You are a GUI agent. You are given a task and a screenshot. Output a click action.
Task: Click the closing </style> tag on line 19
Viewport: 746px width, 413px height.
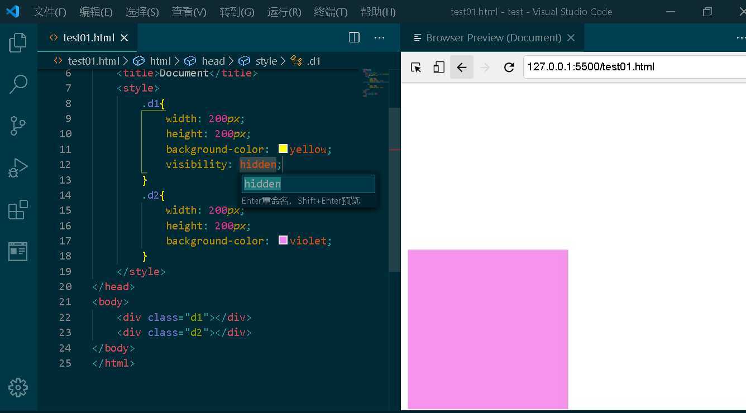click(x=141, y=271)
